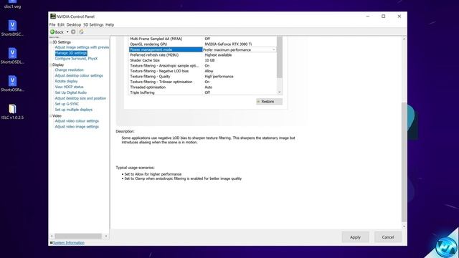This screenshot has height=258, width=459.
Task: Click the 'High performance' quality value
Action: (219, 77)
